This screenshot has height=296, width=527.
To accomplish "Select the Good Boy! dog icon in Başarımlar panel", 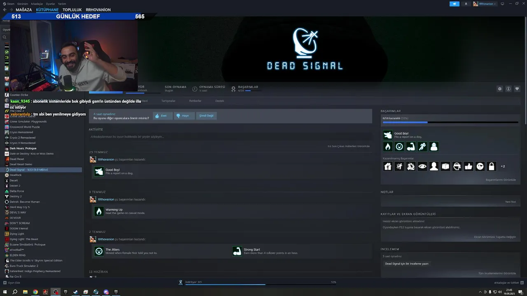I will pos(387,135).
